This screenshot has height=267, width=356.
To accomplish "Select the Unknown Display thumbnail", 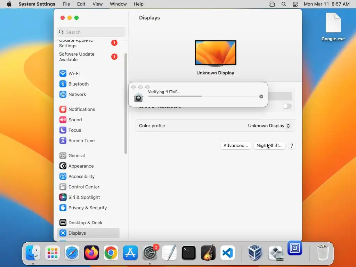I will click(x=216, y=53).
